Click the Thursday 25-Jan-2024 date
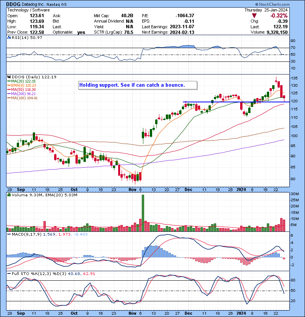 coord(266,10)
